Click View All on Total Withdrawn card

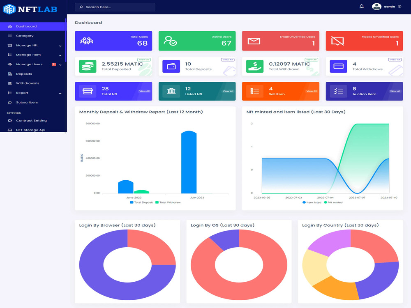pos(311,60)
